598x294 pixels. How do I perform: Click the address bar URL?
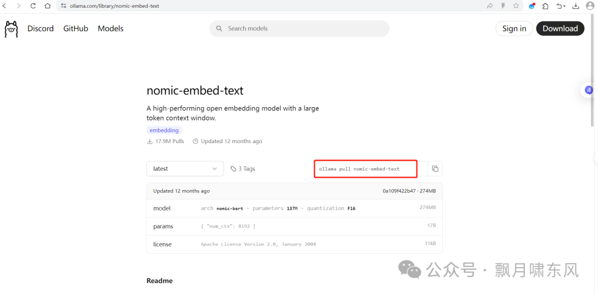click(115, 6)
